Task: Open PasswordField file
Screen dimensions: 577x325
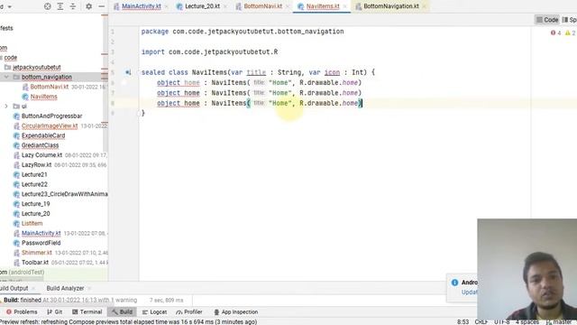Action: click(x=41, y=243)
